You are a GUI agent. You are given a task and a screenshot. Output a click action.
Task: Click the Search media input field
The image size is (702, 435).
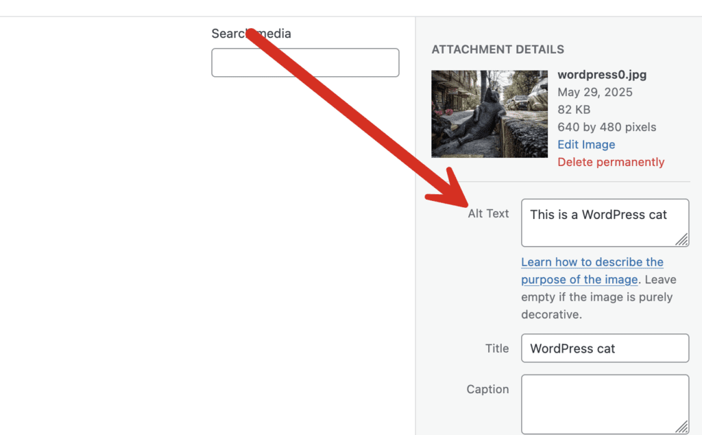pyautogui.click(x=305, y=62)
